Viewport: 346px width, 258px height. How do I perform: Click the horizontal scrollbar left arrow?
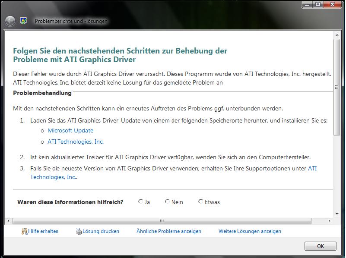point(8,221)
